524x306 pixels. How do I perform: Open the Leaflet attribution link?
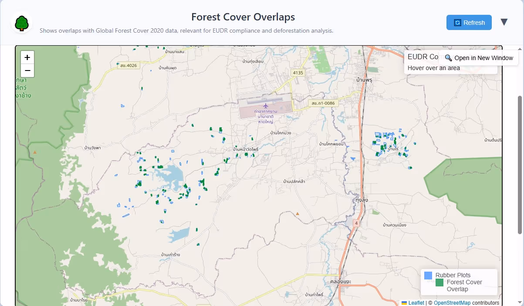pyautogui.click(x=416, y=303)
